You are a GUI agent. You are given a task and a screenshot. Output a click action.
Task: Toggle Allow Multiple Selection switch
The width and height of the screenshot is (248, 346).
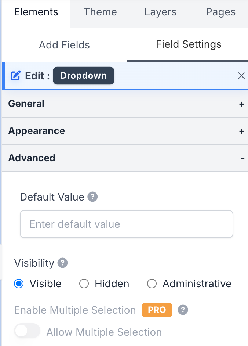tap(28, 331)
